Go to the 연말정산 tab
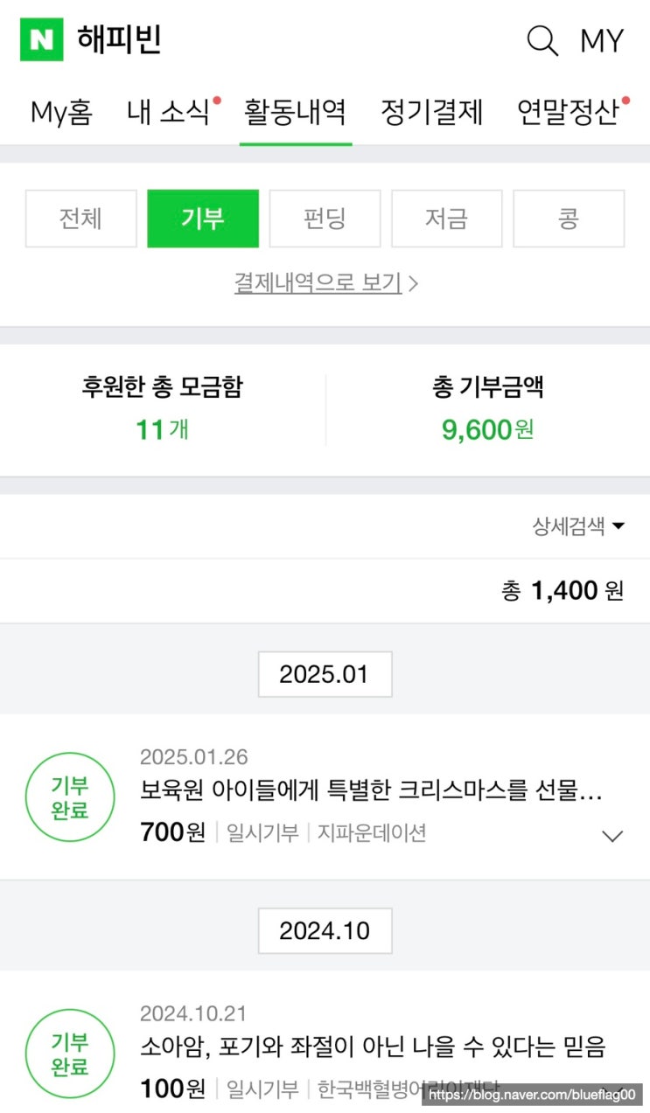 [568, 113]
